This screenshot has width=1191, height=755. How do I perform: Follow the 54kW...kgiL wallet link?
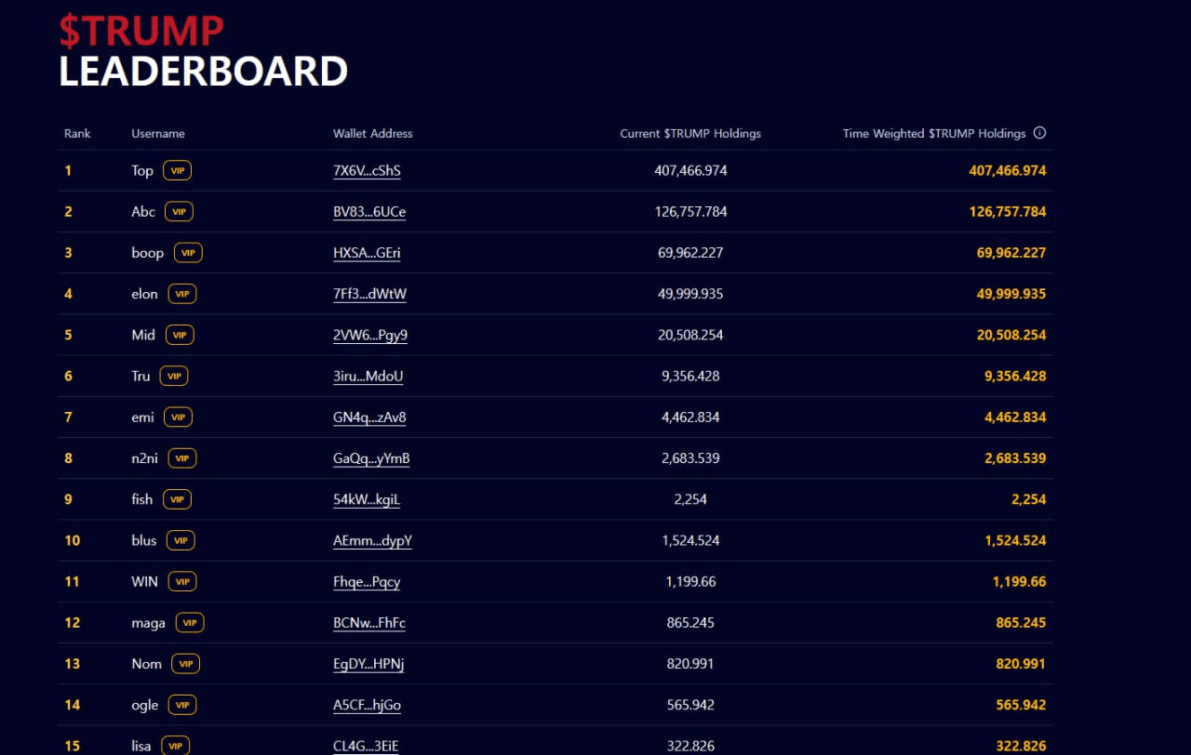[x=367, y=499]
